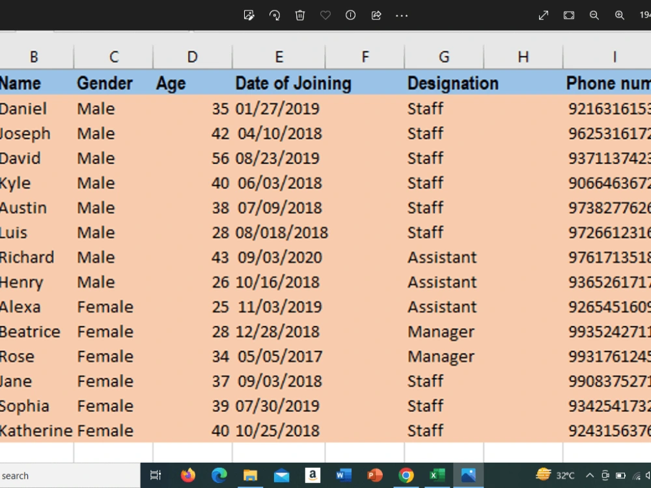
Task: Launch Microsoft Edge from the taskbar
Action: pyautogui.click(x=219, y=475)
